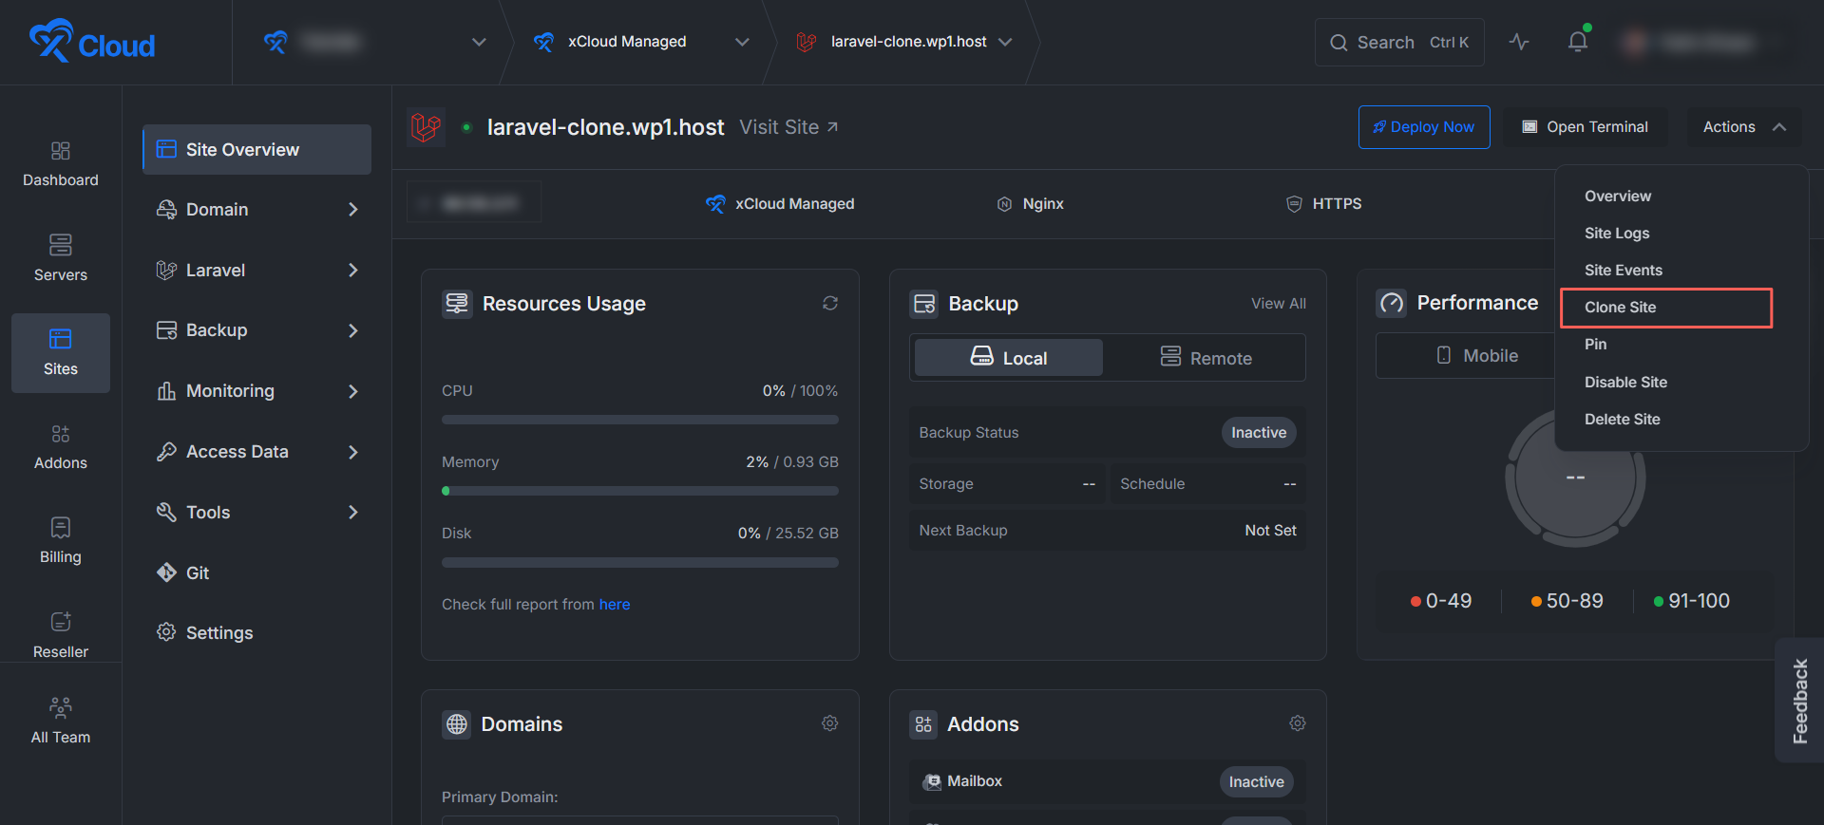Click the 'Not Set' next backup value
This screenshot has width=1824, height=825.
tap(1271, 531)
